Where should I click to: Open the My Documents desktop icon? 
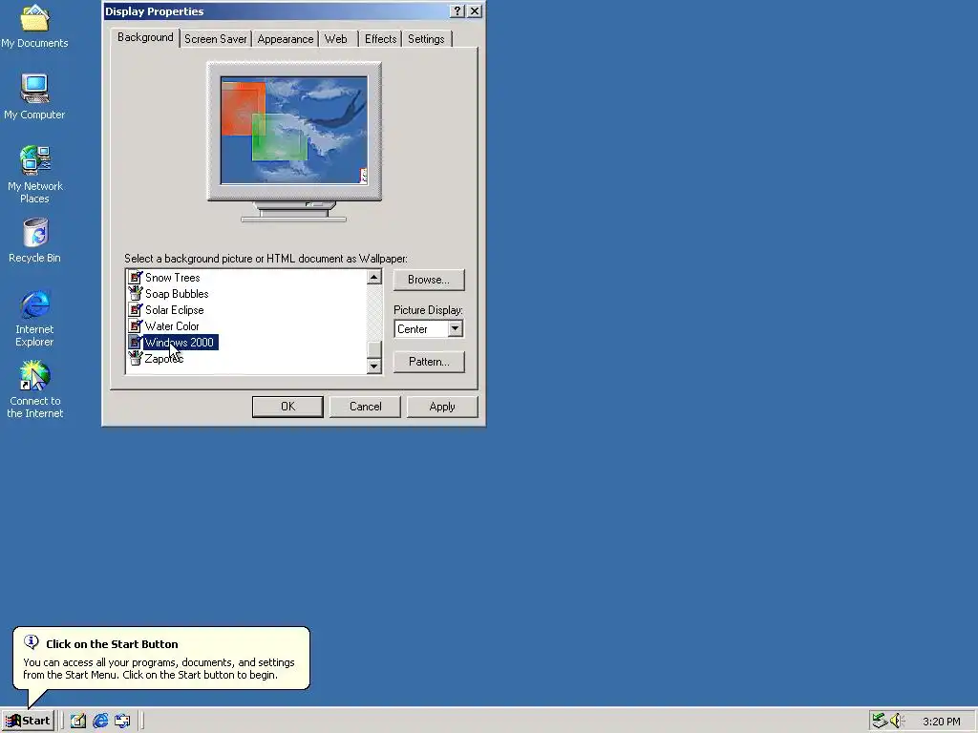[34, 26]
